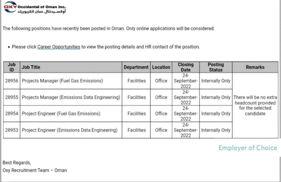Click job ID 28953 cell

coord(11,130)
